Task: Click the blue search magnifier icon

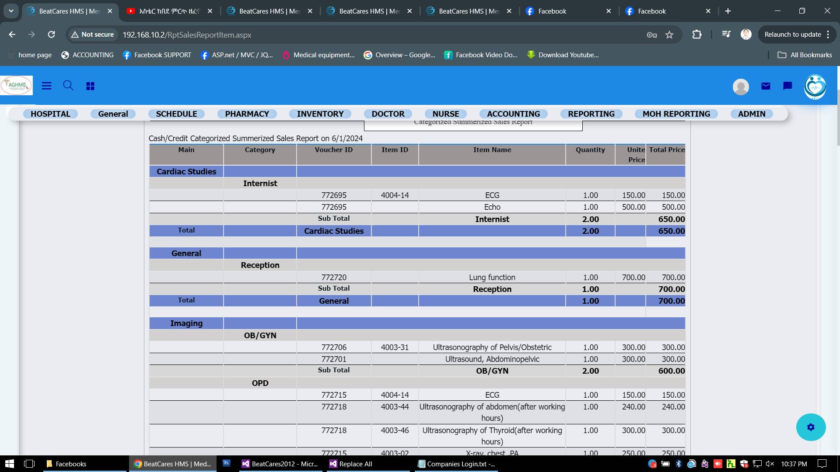Action: 68,85
